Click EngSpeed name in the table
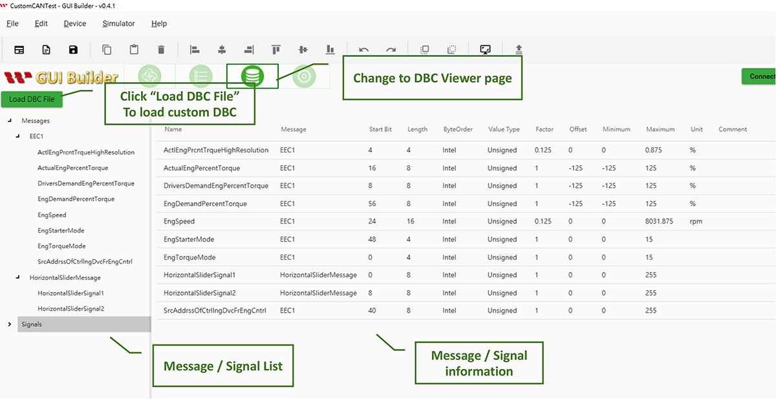Image resolution: width=776 pixels, height=400 pixels. (180, 222)
